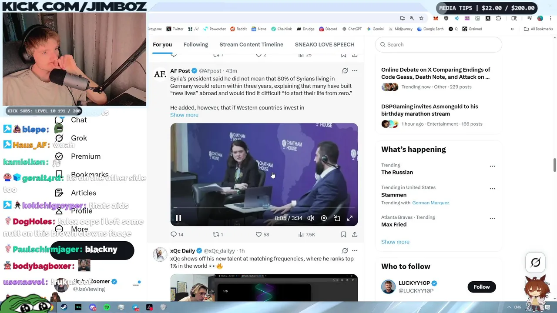Switch to the Following tab

click(x=196, y=44)
